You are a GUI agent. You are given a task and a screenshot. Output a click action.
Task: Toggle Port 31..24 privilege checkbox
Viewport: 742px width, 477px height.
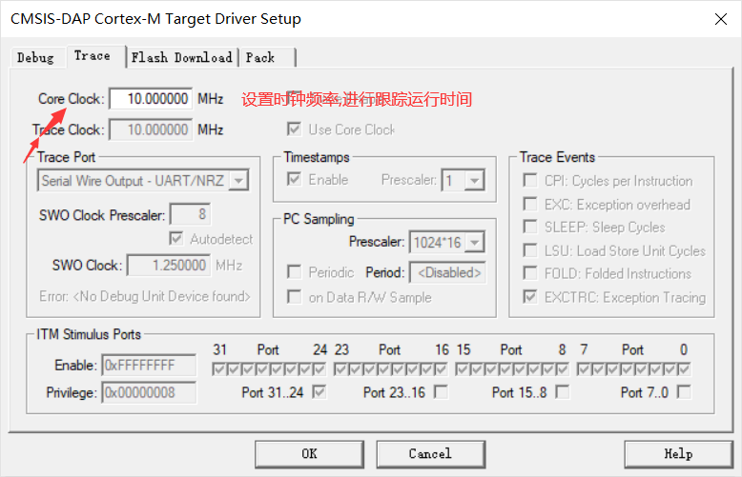pyautogui.click(x=319, y=392)
